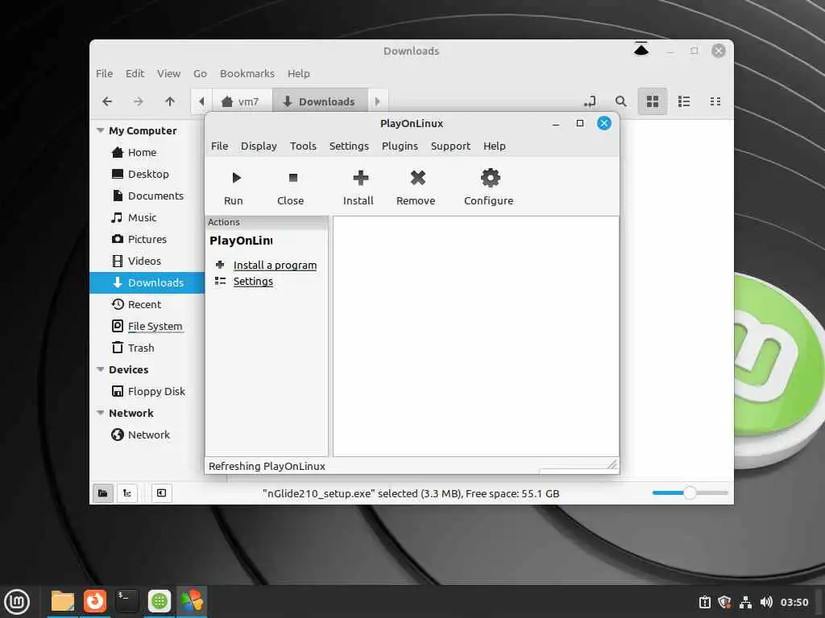Show tree view using status bar tree icon
The image size is (825, 618).
click(x=126, y=493)
